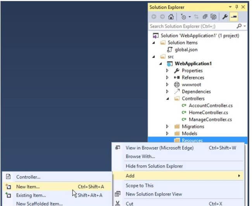252x206 pixels.
Task: Open ManageController.cs file
Action: coord(210,119)
